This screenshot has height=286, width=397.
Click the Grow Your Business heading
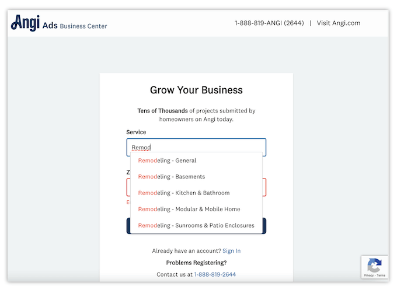(x=196, y=90)
